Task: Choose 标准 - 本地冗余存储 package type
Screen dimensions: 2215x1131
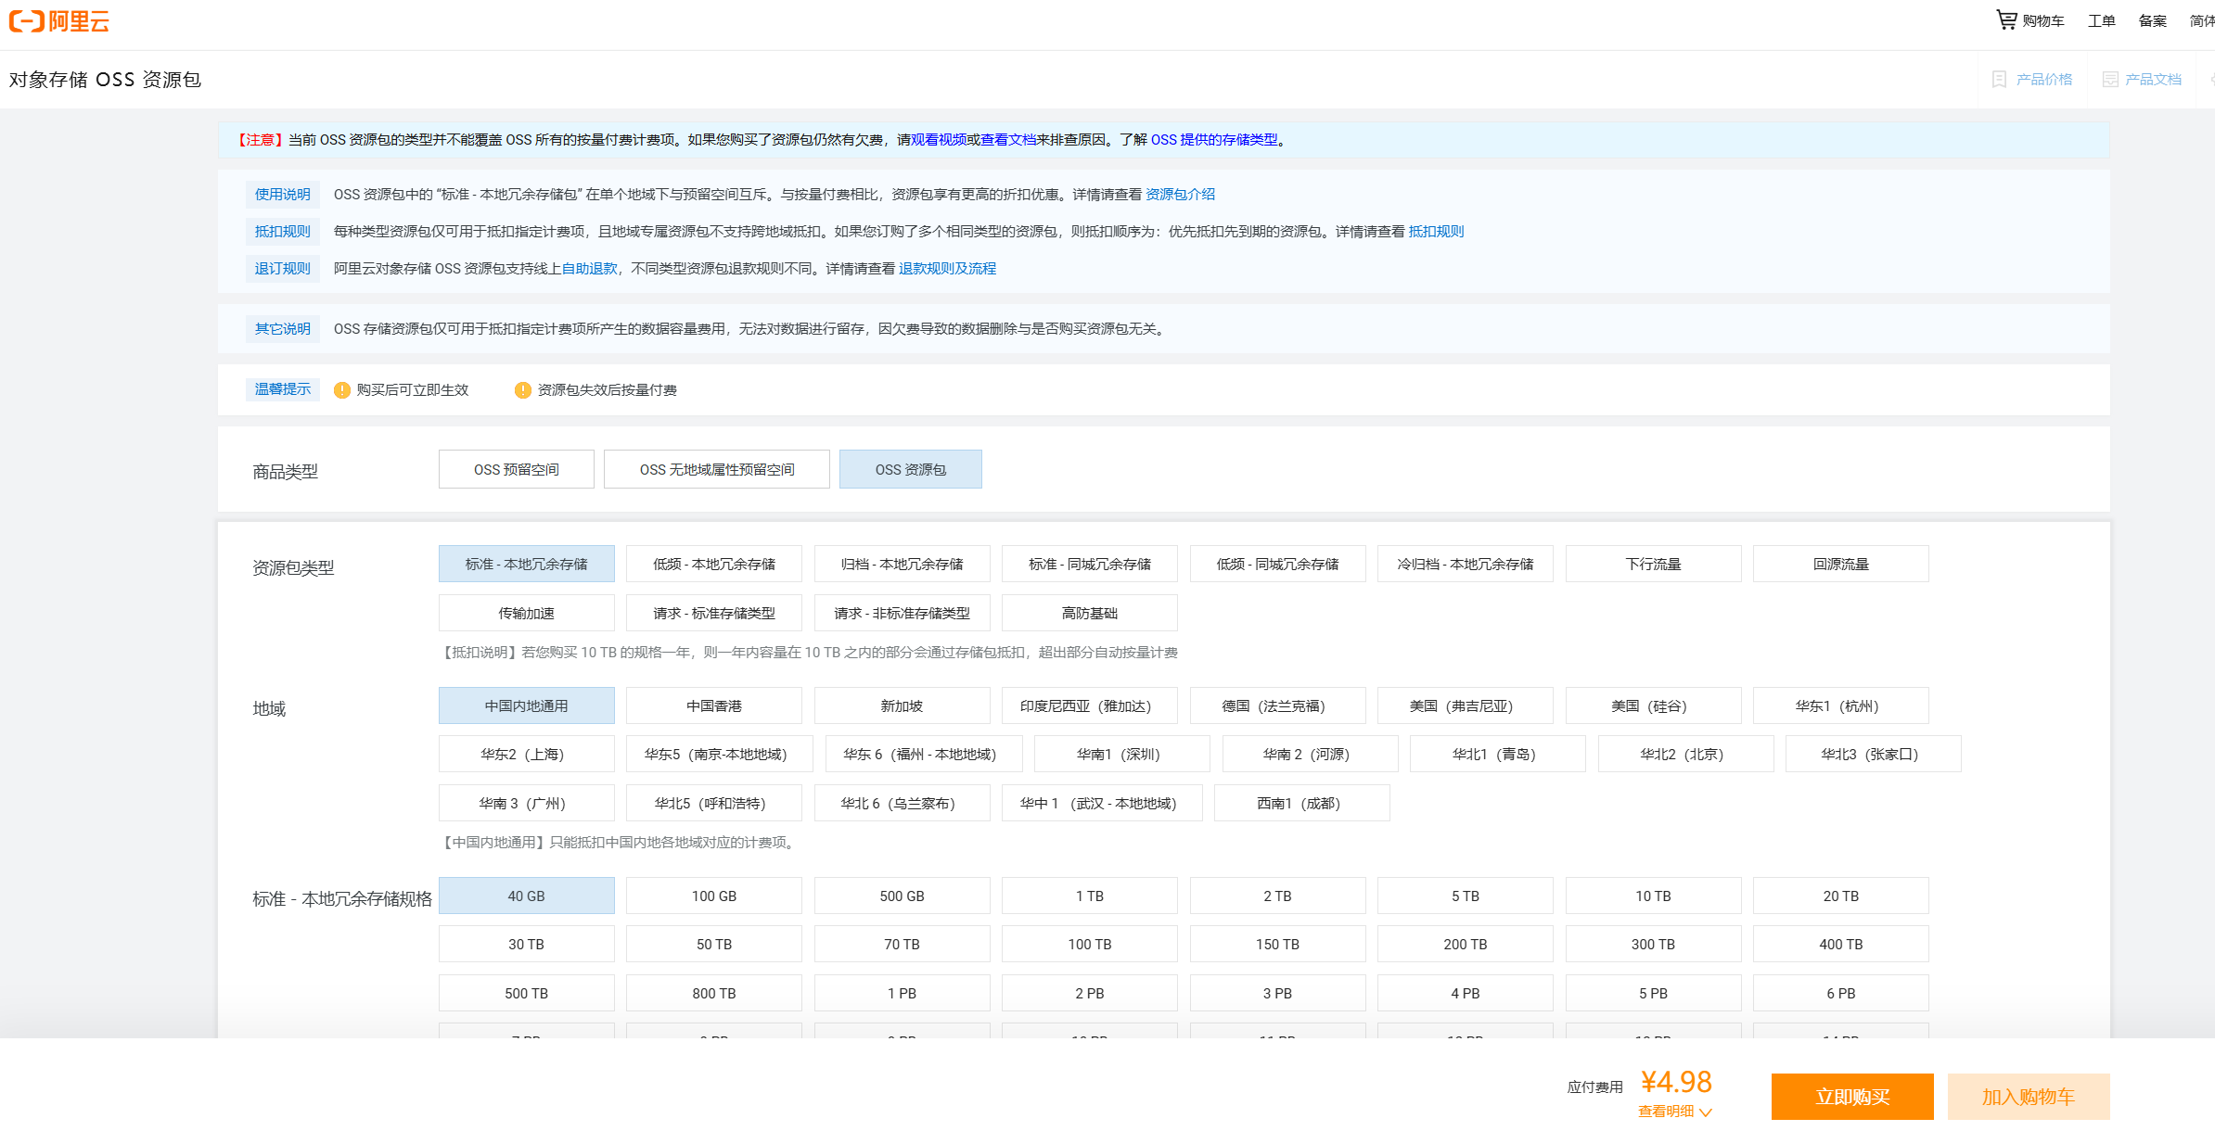Action: [527, 565]
